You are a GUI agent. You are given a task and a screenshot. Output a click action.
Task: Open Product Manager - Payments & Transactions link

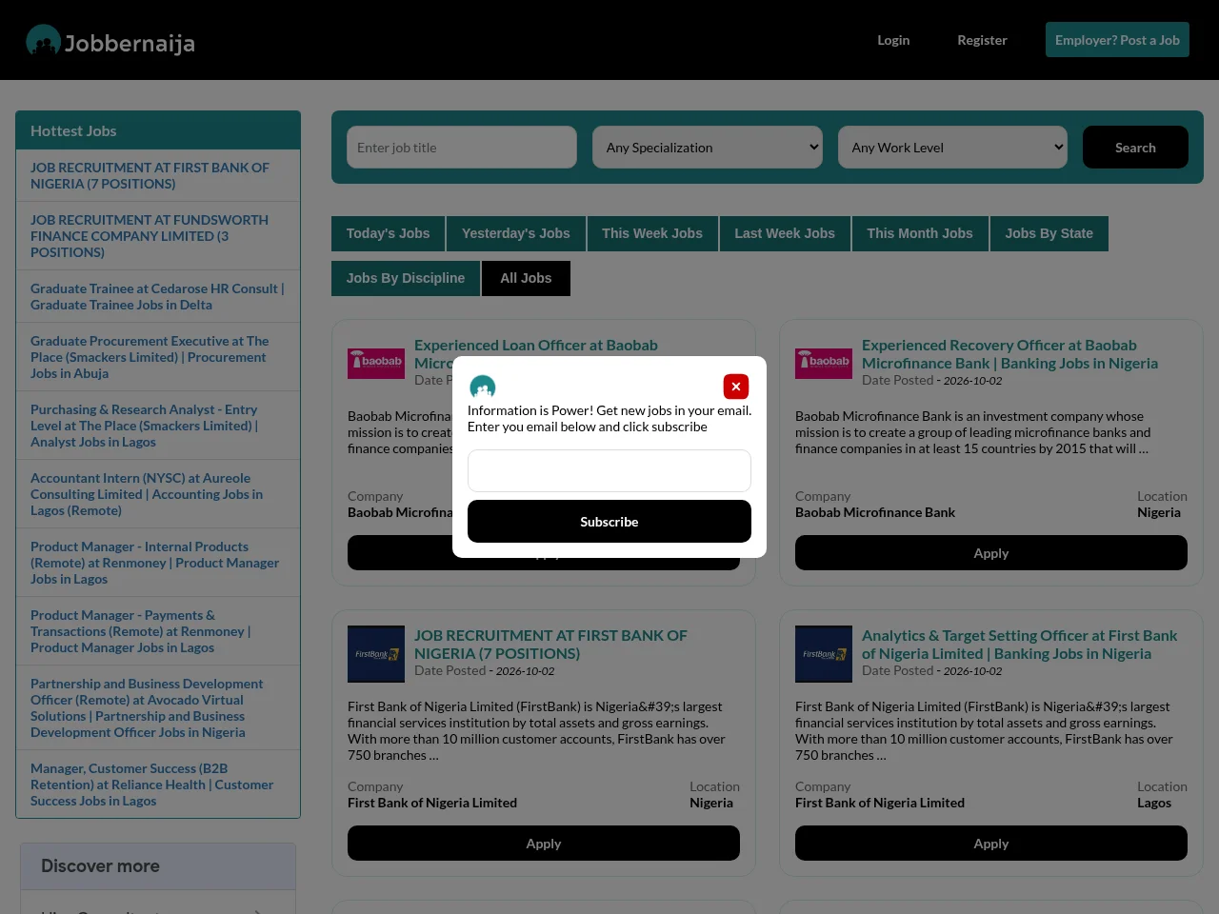(141, 631)
